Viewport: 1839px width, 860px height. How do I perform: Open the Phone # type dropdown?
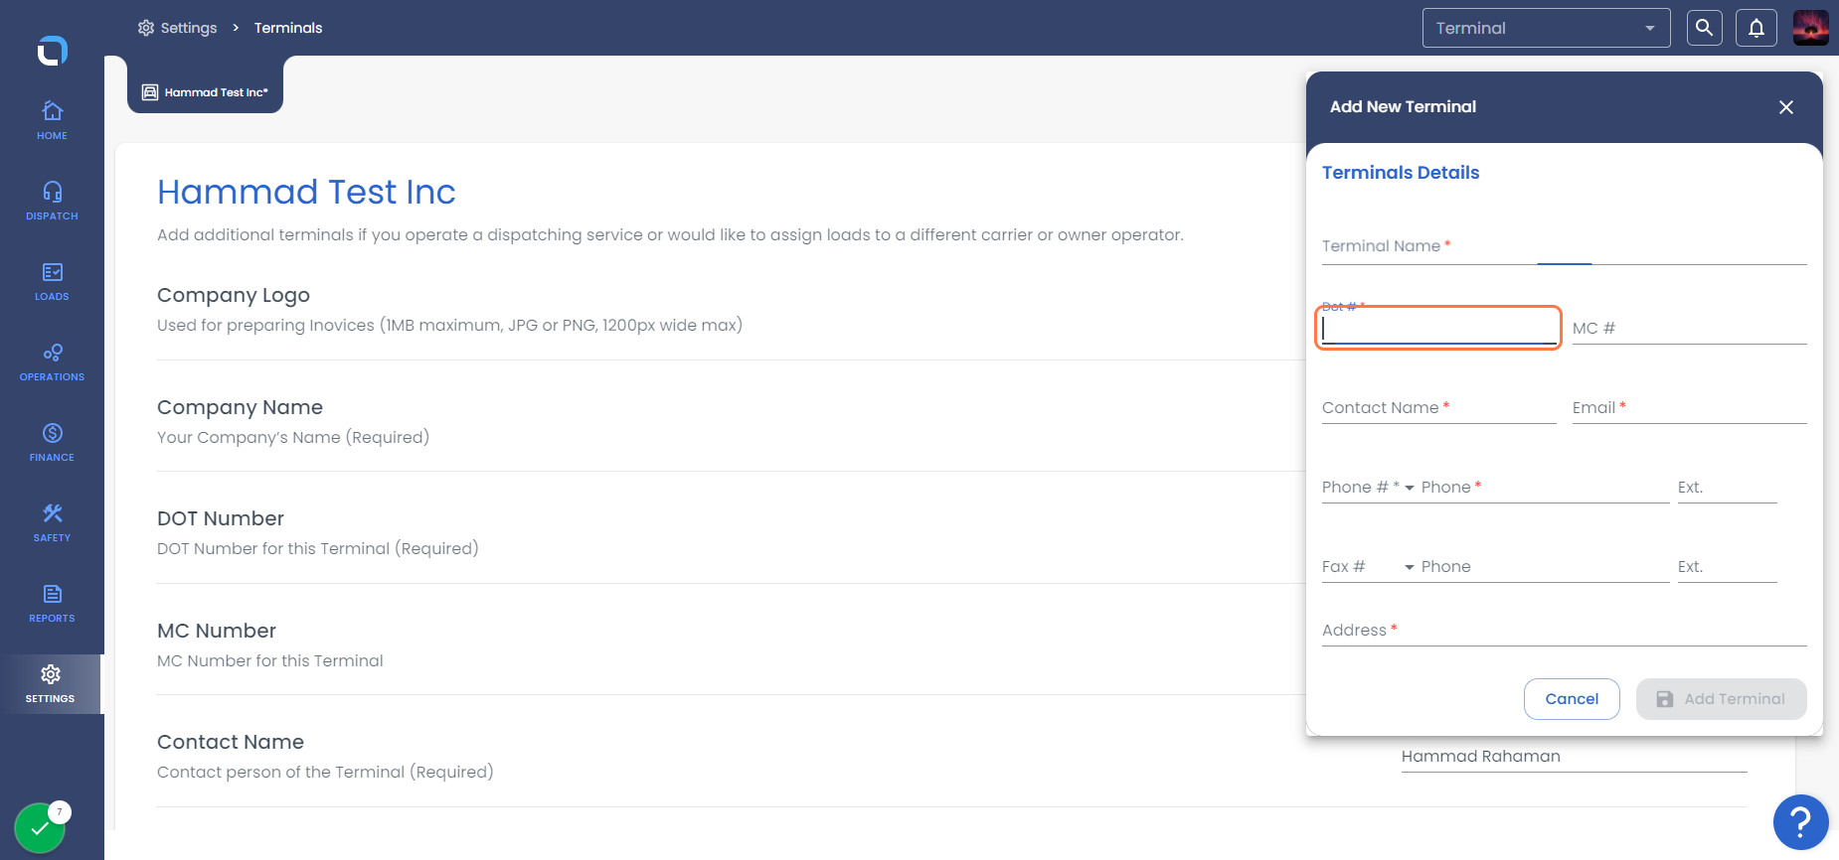click(x=1368, y=488)
